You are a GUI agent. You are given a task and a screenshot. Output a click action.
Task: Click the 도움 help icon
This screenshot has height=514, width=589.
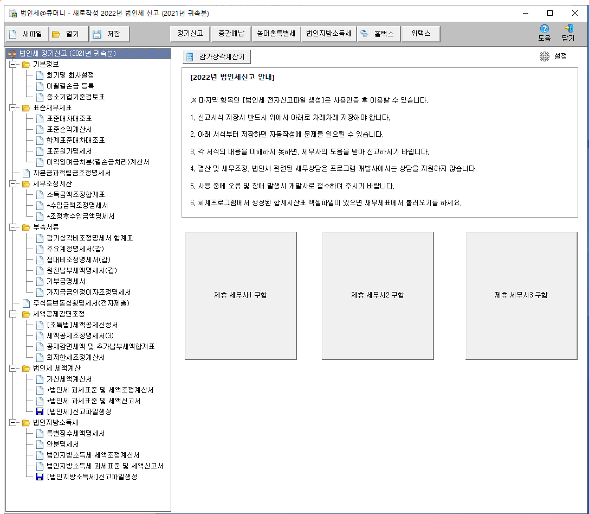[544, 29]
